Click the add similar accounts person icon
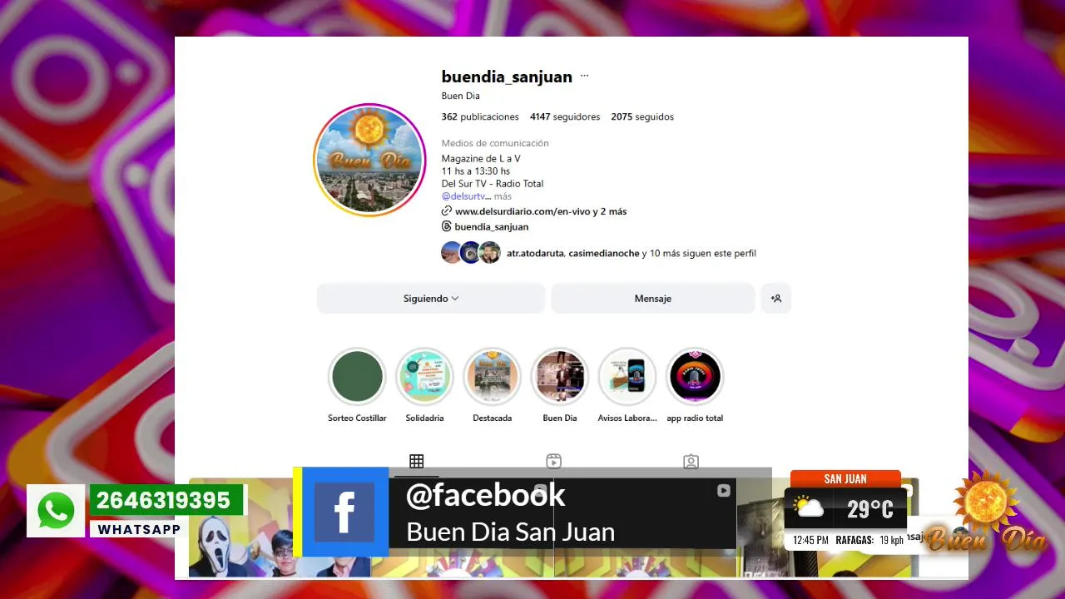Viewport: 1065px width, 599px height. pyautogui.click(x=775, y=299)
